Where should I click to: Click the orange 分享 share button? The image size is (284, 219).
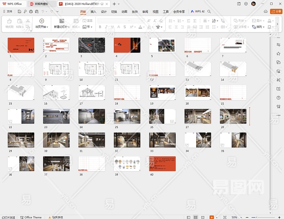(x=276, y=12)
